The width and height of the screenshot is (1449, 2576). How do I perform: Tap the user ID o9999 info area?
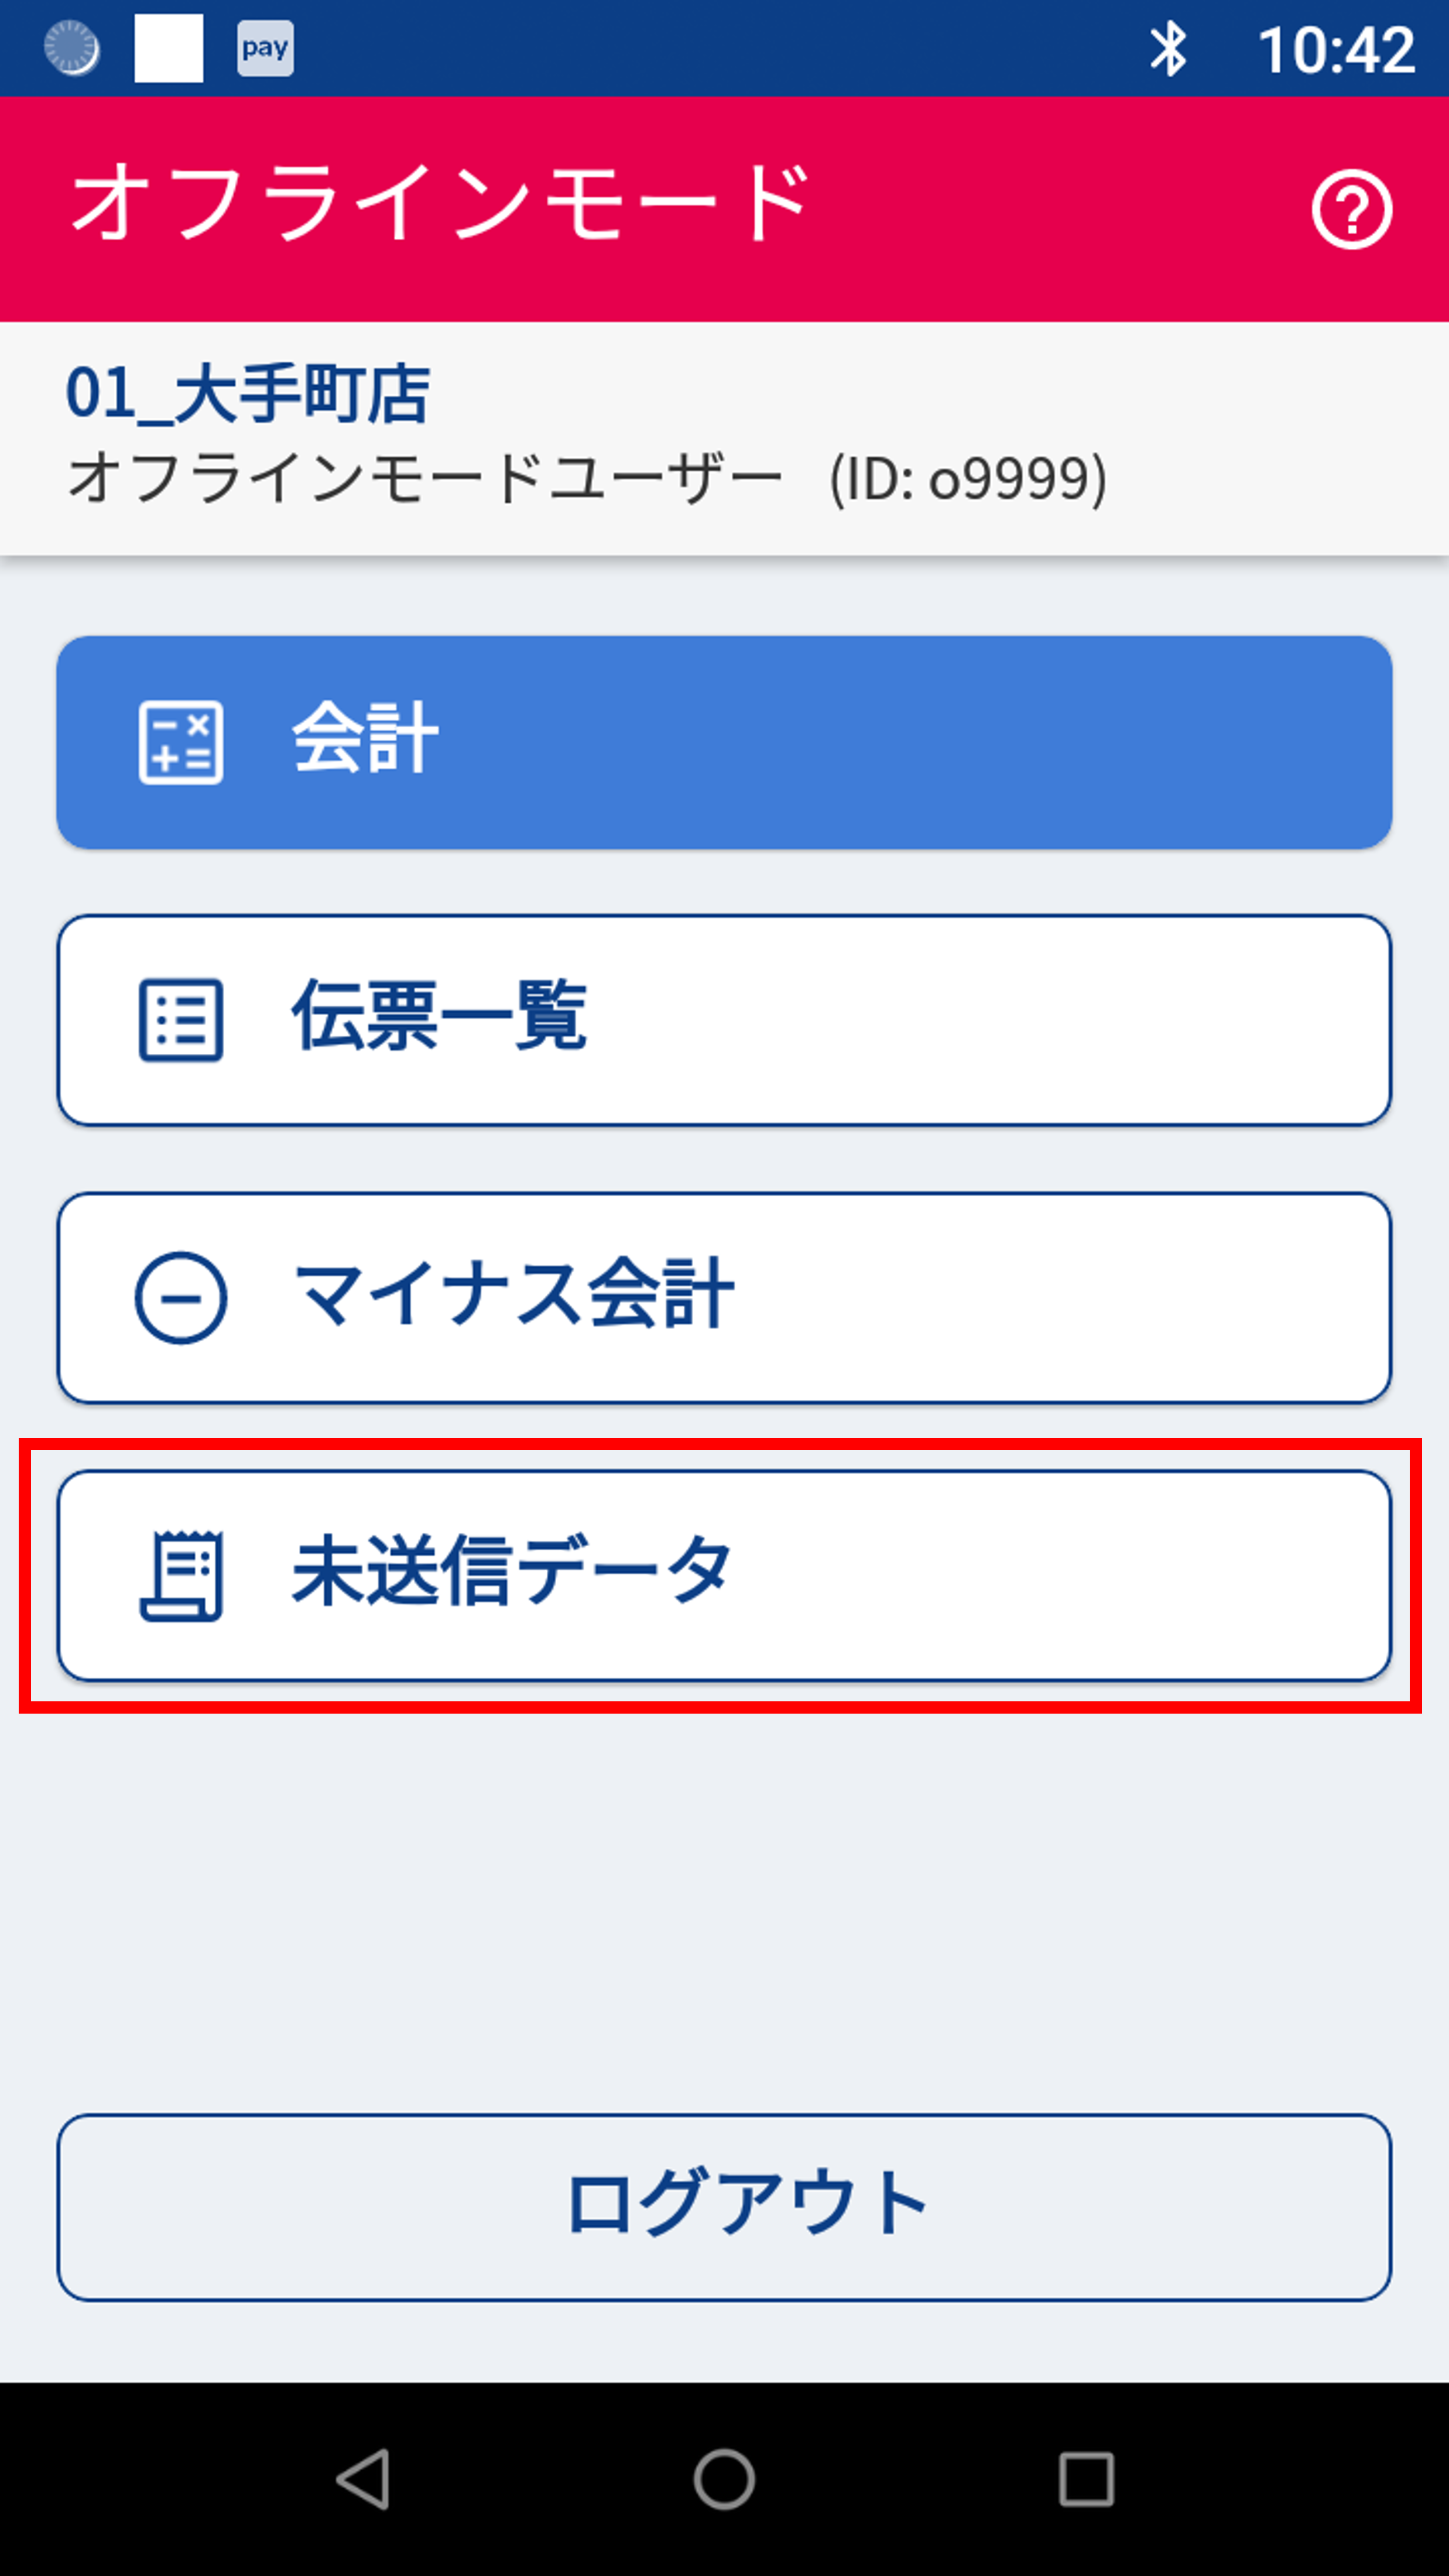click(965, 477)
